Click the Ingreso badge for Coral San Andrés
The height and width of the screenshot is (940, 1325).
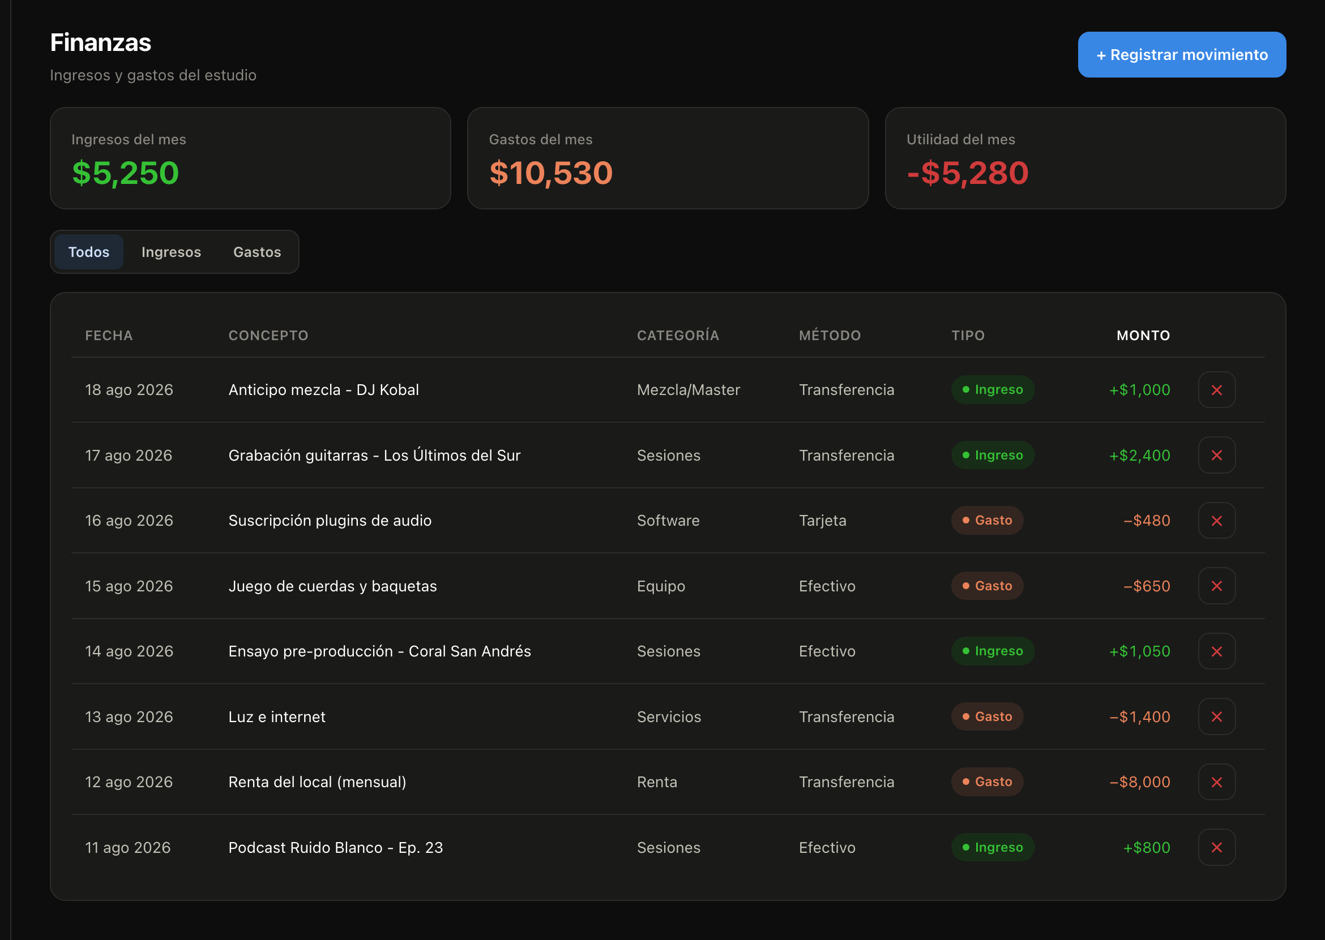click(x=993, y=651)
